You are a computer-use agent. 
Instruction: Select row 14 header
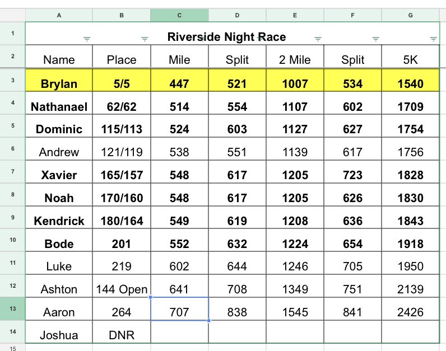(x=12, y=331)
